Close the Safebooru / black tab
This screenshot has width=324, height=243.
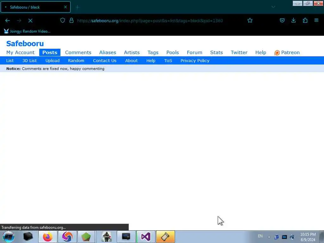65,7
